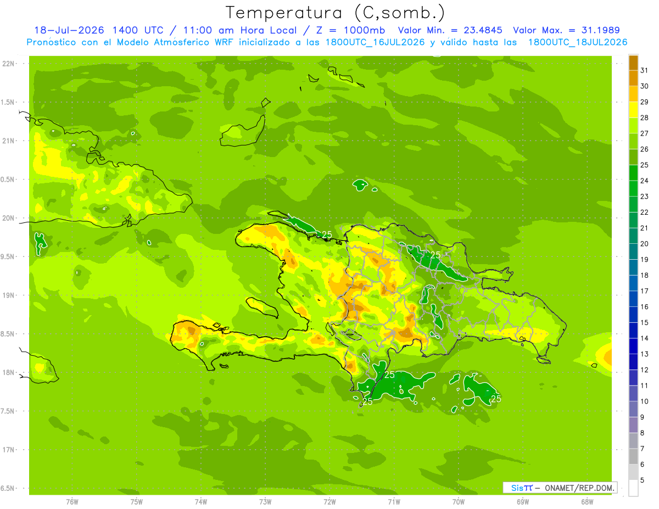Click the legend value 25
Image resolution: width=659 pixels, height=509 pixels.
point(645,165)
